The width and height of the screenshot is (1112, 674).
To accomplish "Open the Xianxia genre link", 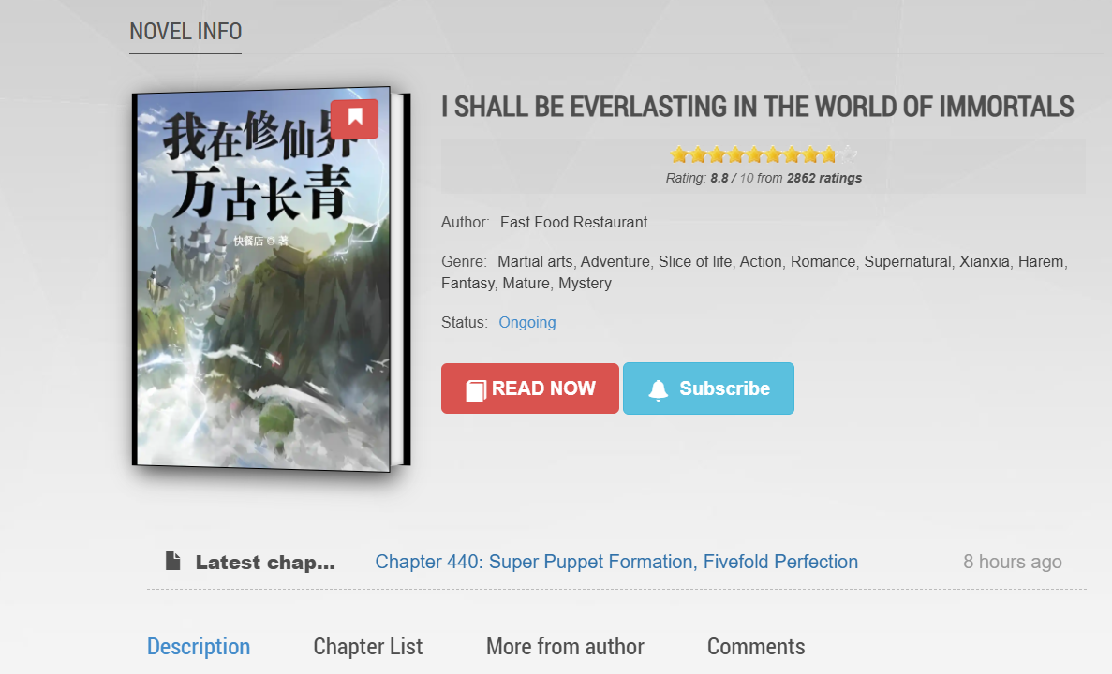I will tap(985, 261).
